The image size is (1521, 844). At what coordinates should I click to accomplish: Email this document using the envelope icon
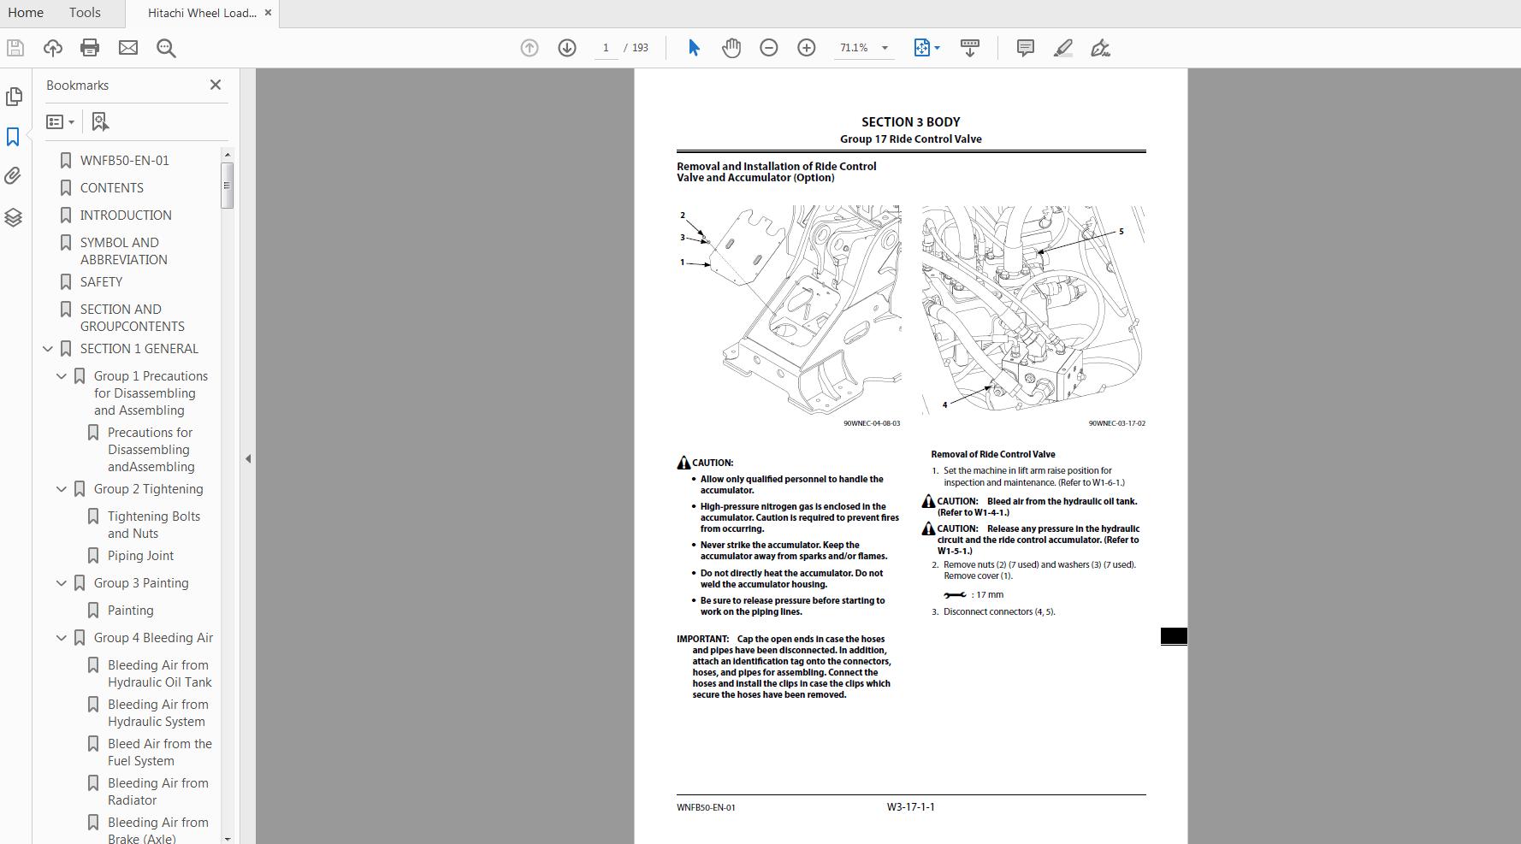pos(128,47)
